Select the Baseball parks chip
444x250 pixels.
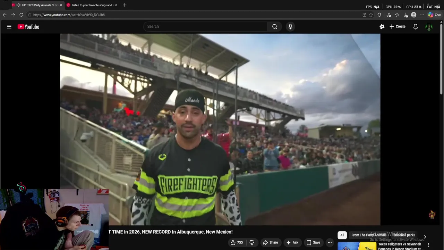[x=404, y=235]
